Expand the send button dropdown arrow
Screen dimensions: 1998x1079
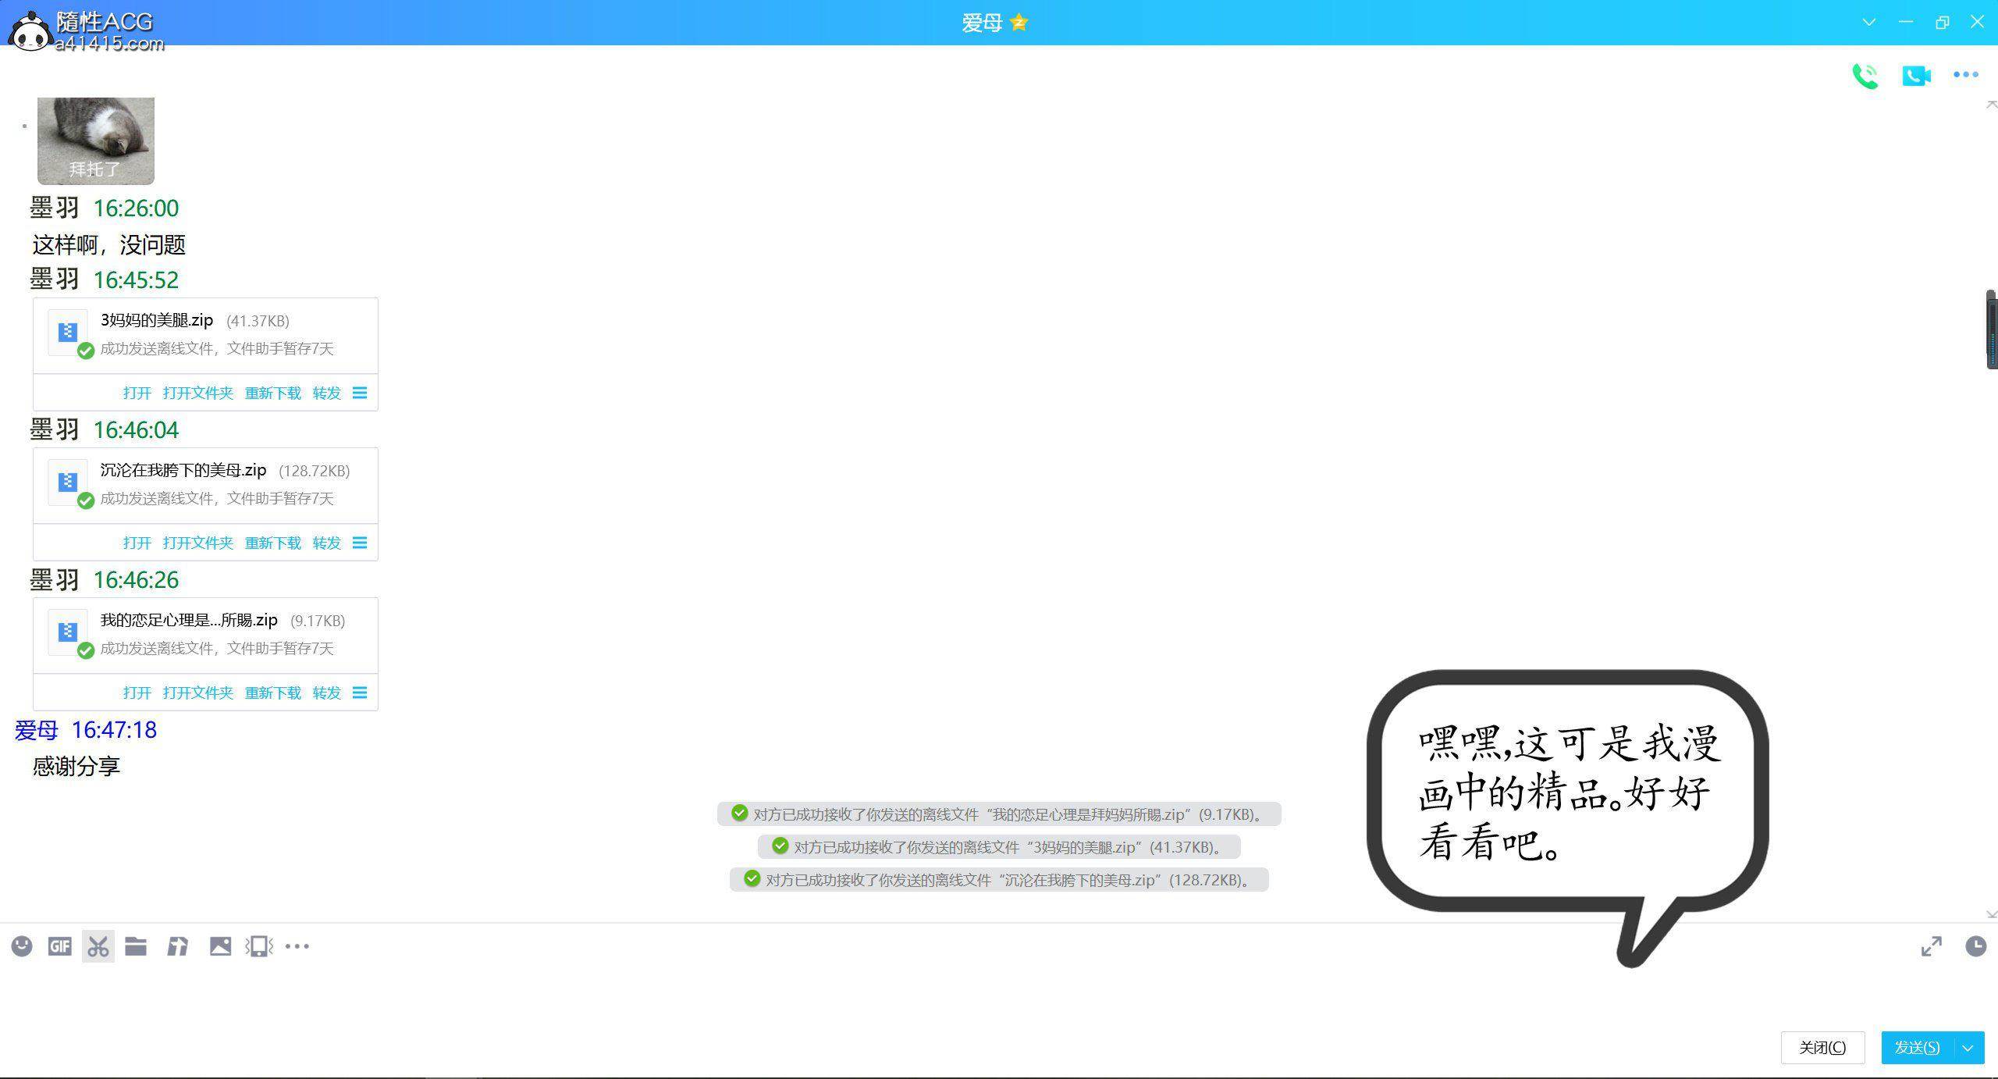[x=1968, y=1048]
